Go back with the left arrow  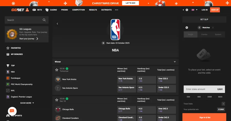click(x=57, y=24)
